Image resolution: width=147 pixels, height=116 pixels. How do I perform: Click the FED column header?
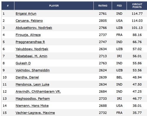pos(119,6)
